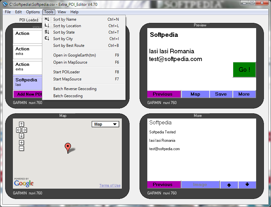
Task: Pan the map right with the arrow
Action: point(24,130)
